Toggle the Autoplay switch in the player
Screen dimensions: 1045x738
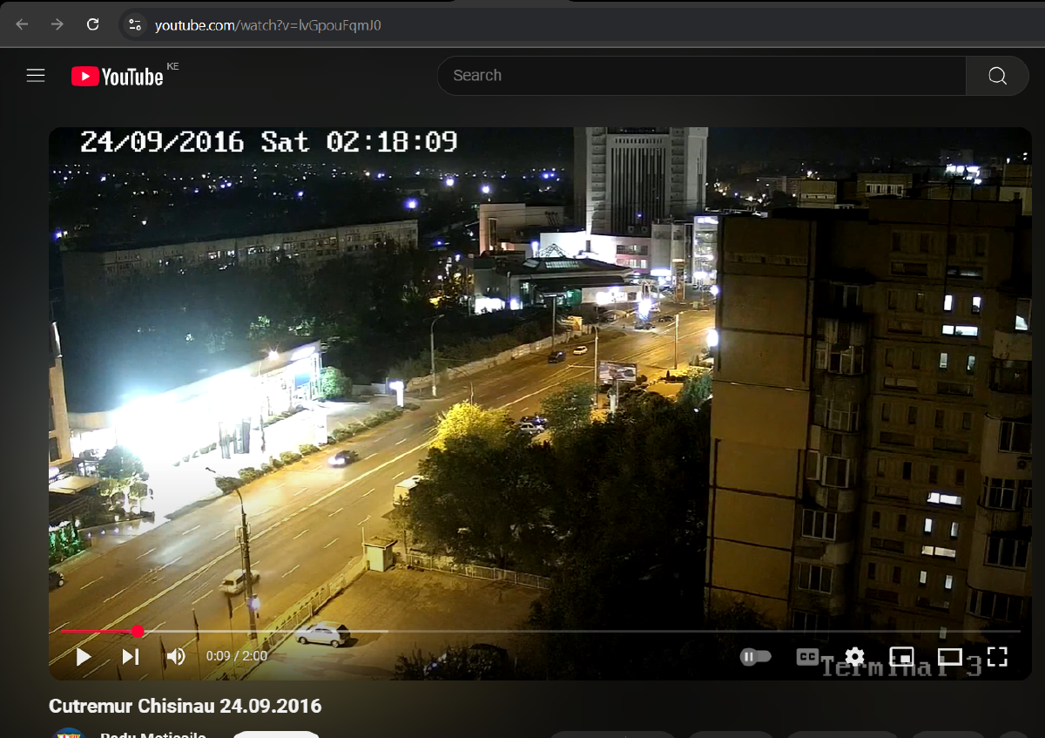(756, 656)
